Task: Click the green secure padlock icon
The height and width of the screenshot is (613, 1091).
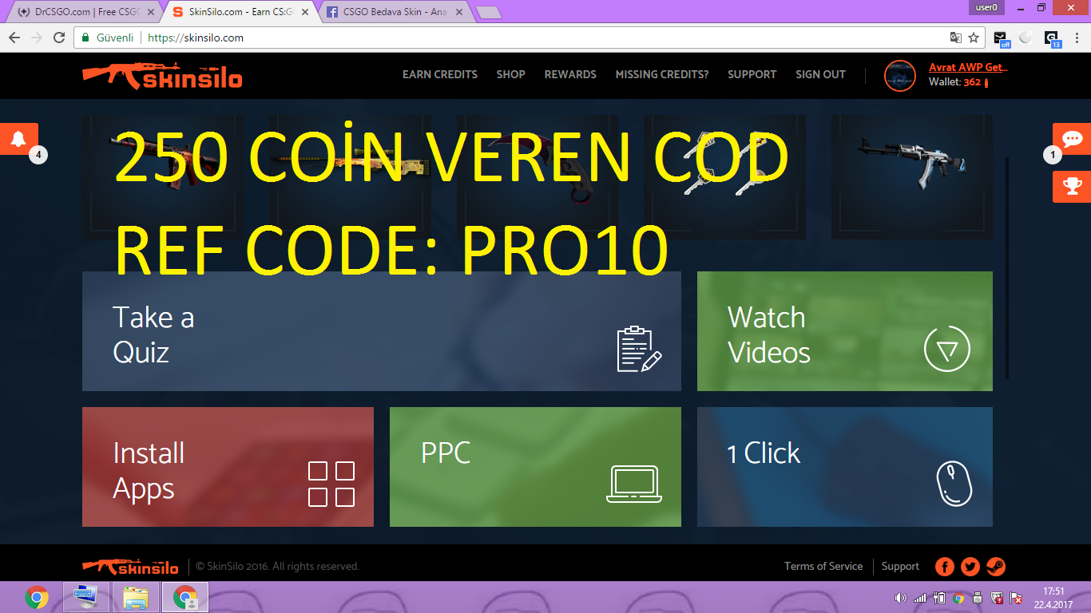Action: pos(85,38)
